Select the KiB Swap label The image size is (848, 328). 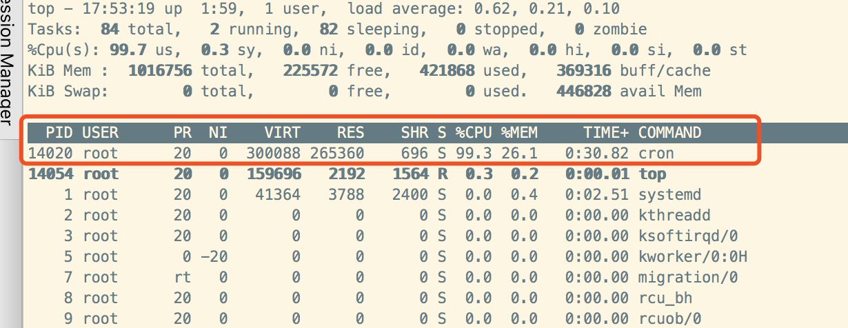coord(68,91)
